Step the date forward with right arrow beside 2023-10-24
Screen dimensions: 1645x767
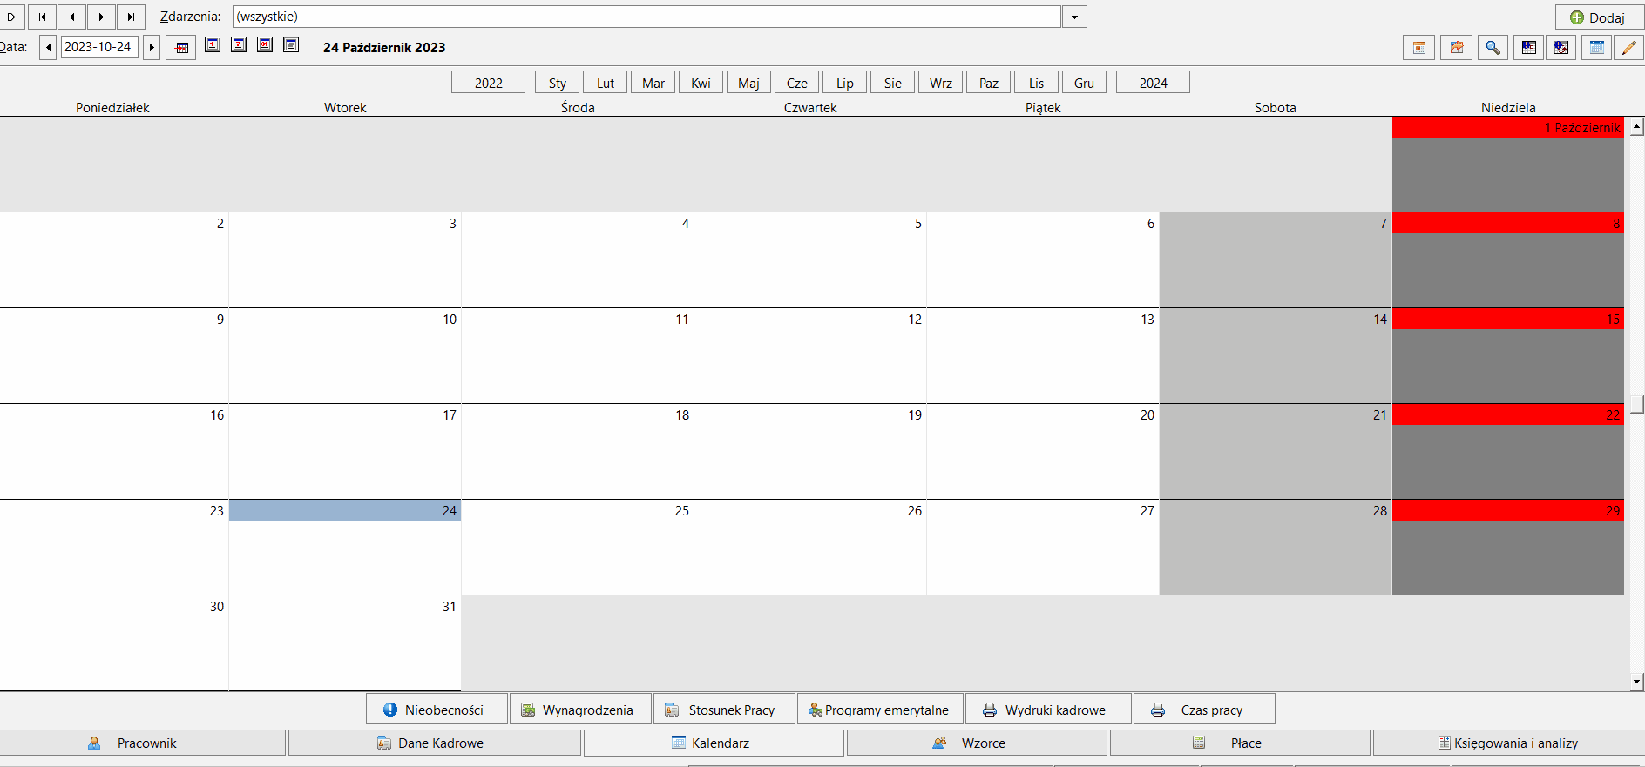pyautogui.click(x=152, y=47)
